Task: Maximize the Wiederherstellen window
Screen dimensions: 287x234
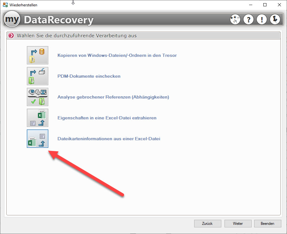Action: tap(265, 5)
